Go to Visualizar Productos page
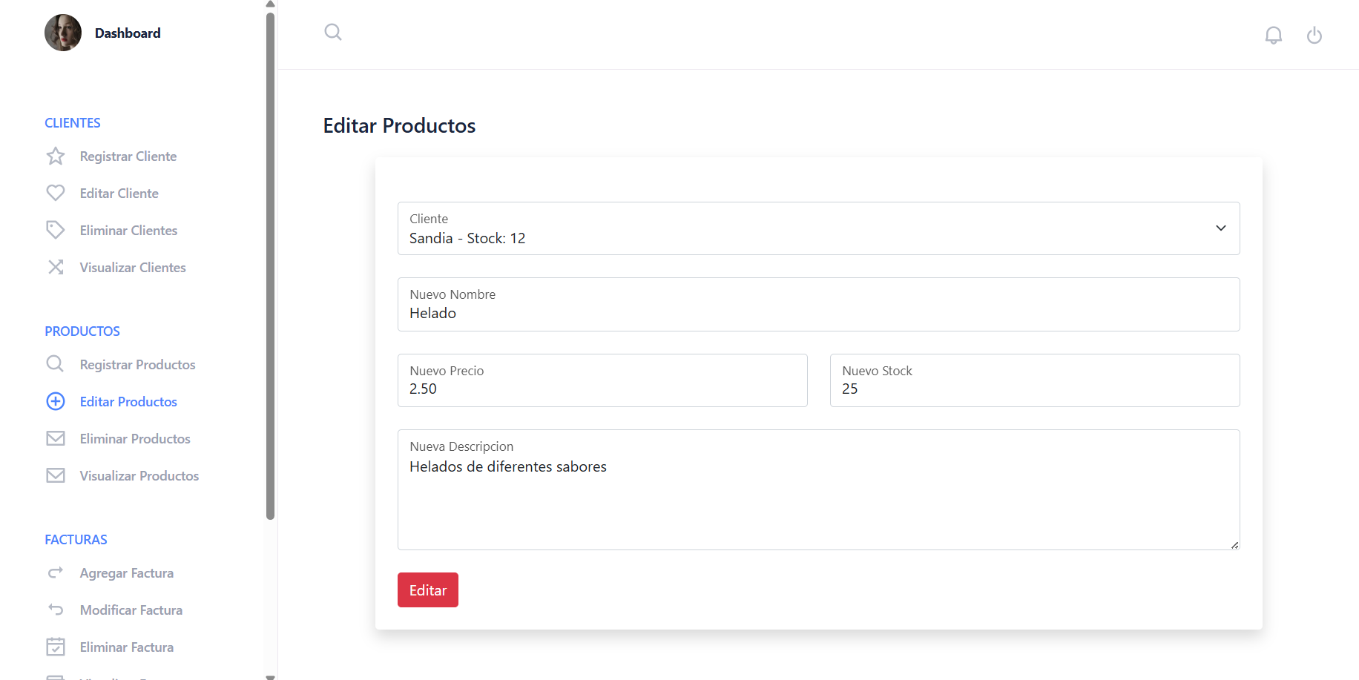1359x680 pixels. [139, 476]
